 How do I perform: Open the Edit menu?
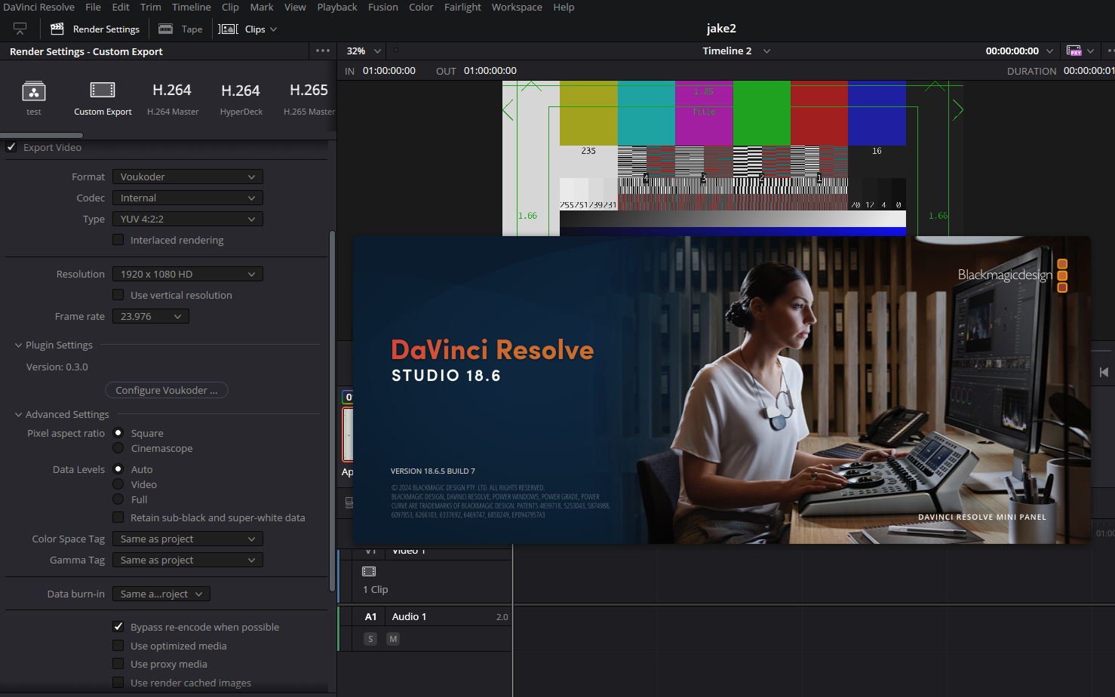click(121, 7)
